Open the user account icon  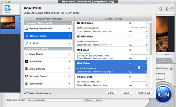point(161,9)
